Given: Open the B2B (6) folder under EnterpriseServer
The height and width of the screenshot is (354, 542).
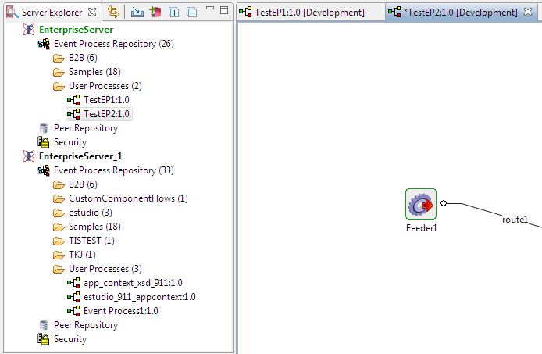Looking at the screenshot, I should click(x=82, y=58).
